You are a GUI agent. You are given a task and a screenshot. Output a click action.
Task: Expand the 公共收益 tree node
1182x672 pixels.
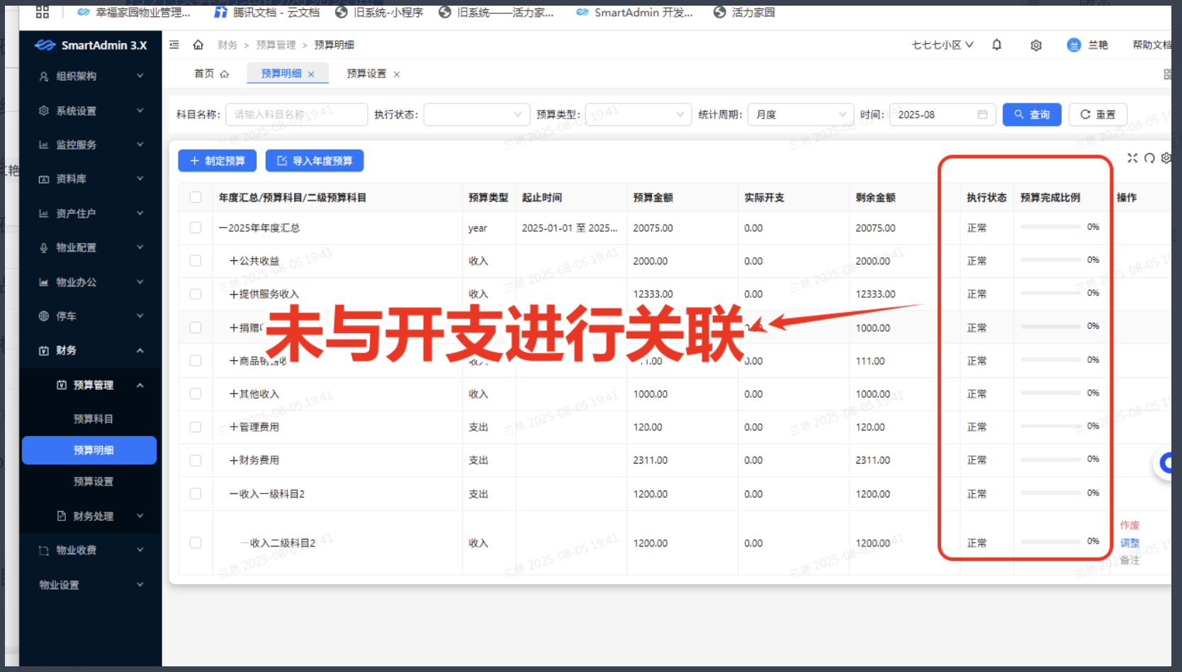point(232,260)
